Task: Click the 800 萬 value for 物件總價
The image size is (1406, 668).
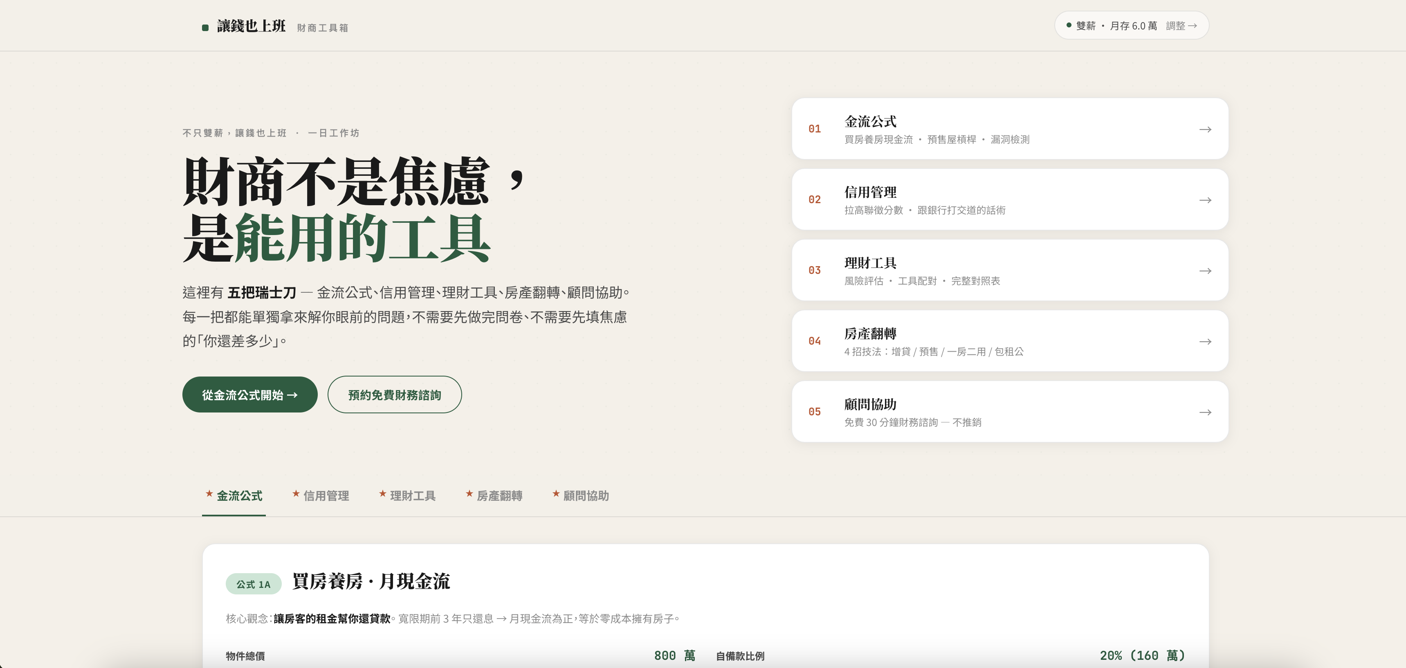Action: (675, 655)
